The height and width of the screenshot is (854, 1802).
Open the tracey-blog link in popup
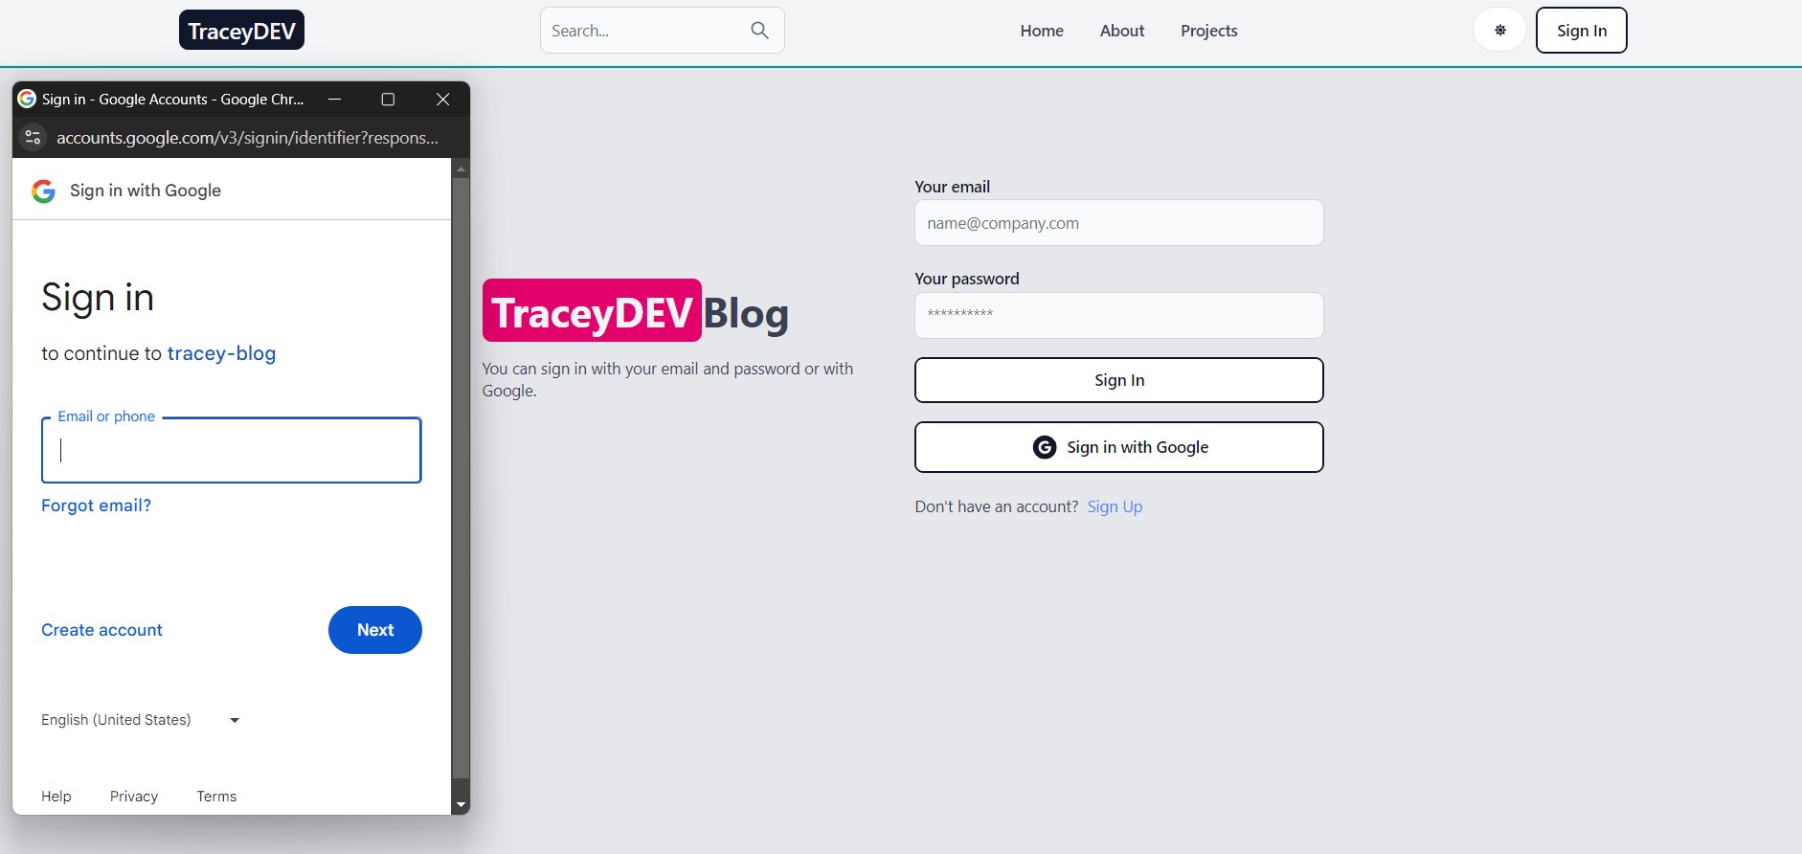[x=221, y=353]
